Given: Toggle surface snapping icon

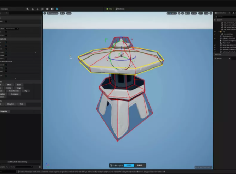Looking at the screenshot, I should coord(182,13).
